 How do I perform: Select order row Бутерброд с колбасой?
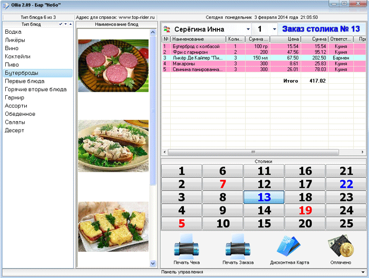click(x=264, y=46)
